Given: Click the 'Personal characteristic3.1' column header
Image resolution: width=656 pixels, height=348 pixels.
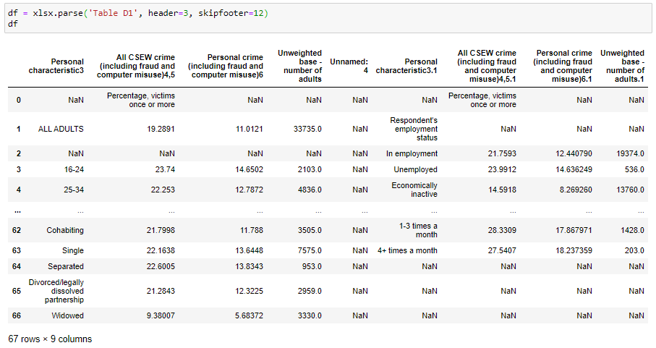Looking at the screenshot, I should 406,66.
